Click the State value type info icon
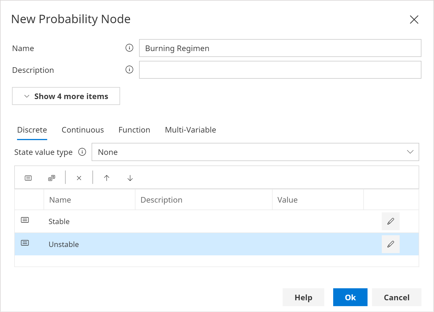Viewport: 434px width, 312px height. point(82,152)
